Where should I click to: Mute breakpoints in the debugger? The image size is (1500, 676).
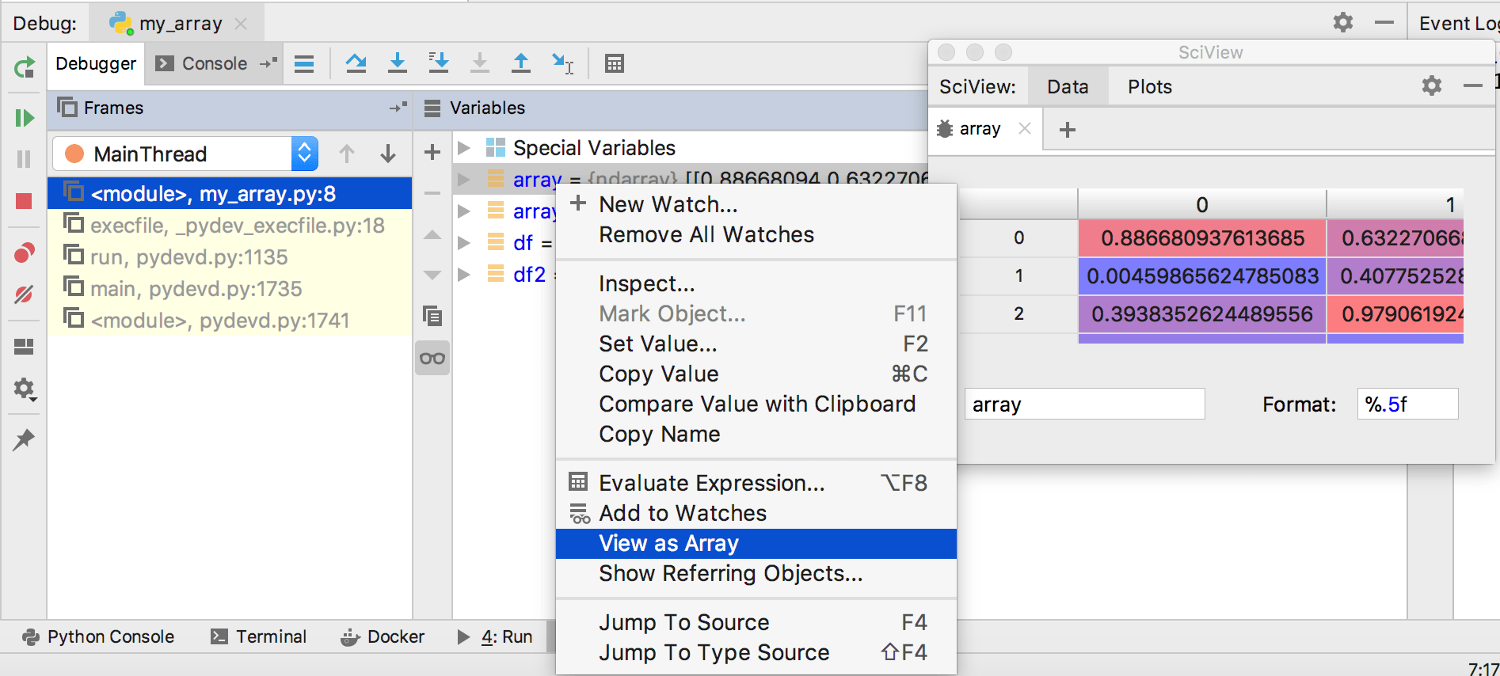[x=25, y=294]
